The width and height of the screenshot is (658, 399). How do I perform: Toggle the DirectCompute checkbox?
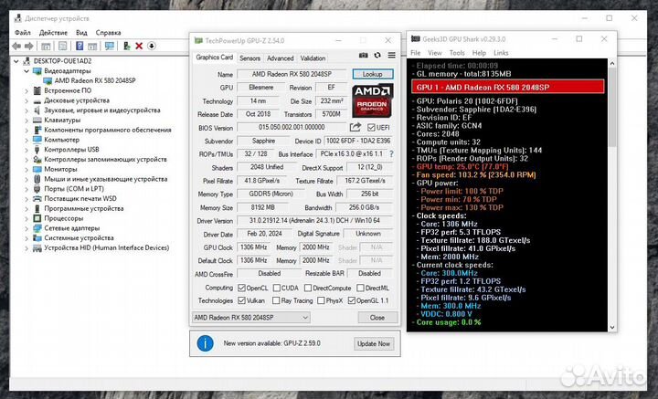click(x=308, y=288)
